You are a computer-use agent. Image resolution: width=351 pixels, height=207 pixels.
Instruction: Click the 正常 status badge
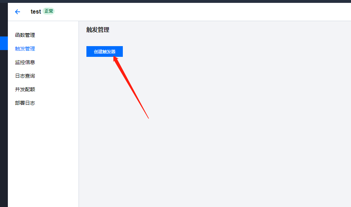coord(49,11)
